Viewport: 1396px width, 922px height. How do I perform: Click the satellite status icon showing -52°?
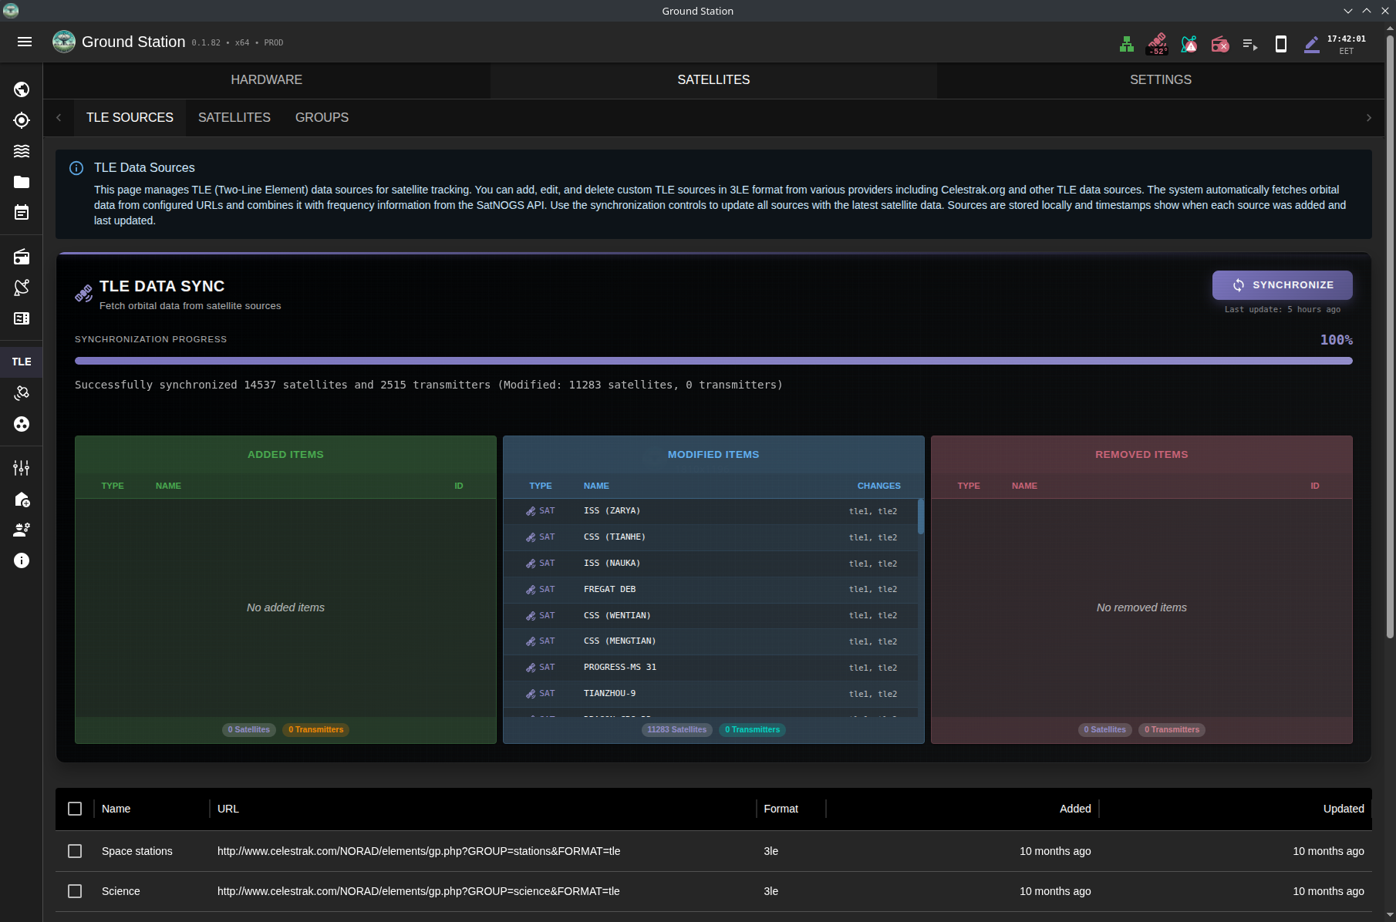pyautogui.click(x=1158, y=44)
